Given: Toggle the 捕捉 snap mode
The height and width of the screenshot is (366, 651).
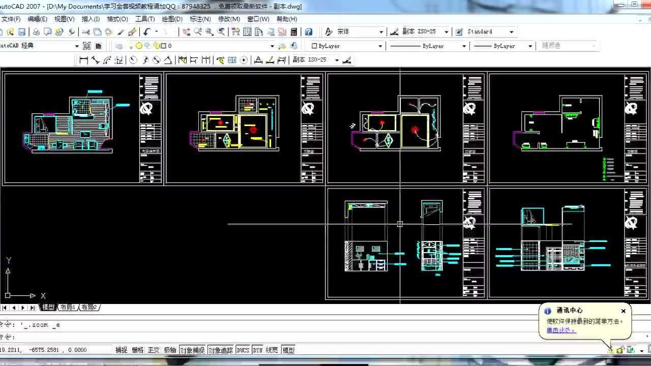Looking at the screenshot, I should tap(121, 350).
